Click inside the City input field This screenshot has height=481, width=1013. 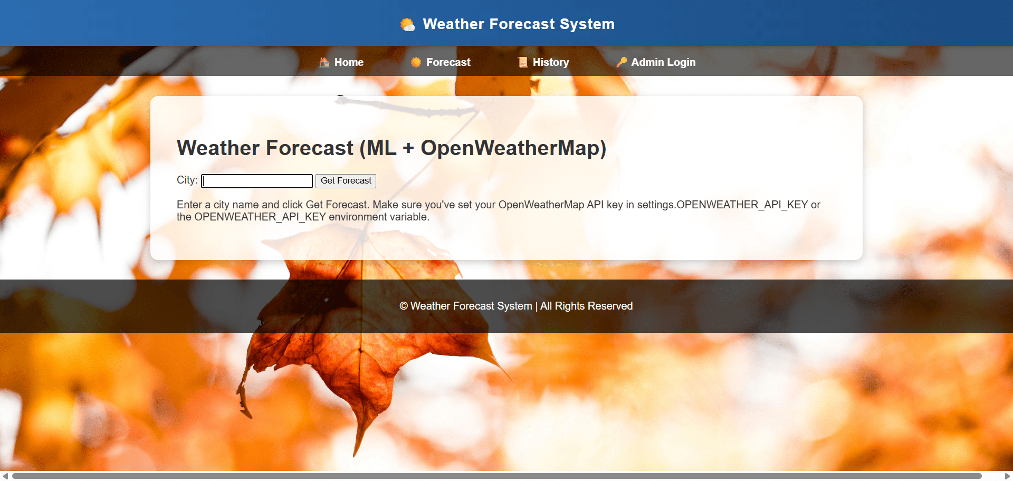(x=256, y=181)
